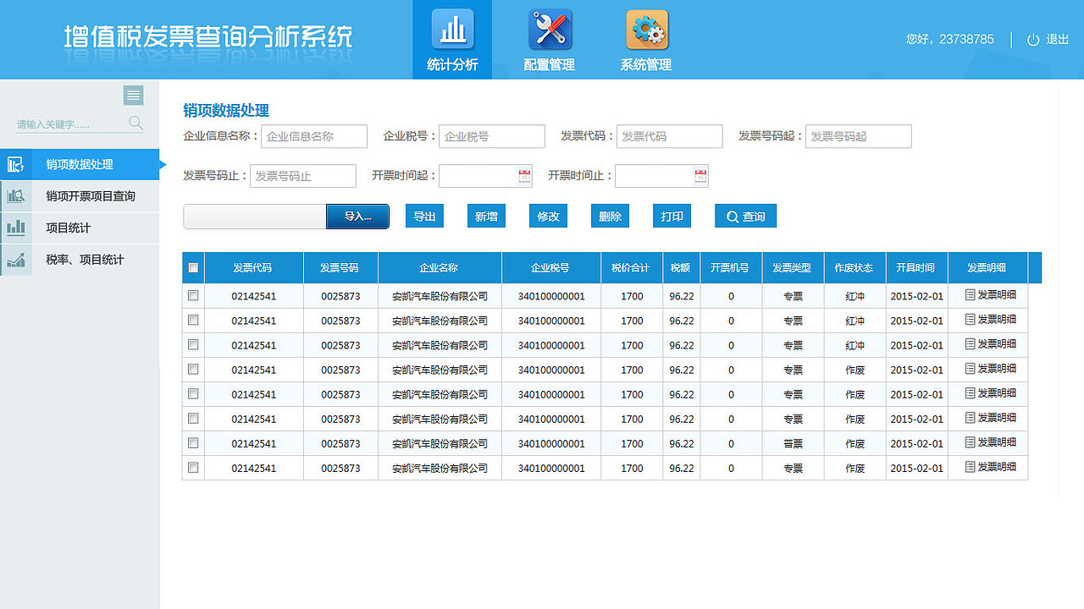Click the 企业税号 input field
The image size is (1084, 609).
(491, 136)
